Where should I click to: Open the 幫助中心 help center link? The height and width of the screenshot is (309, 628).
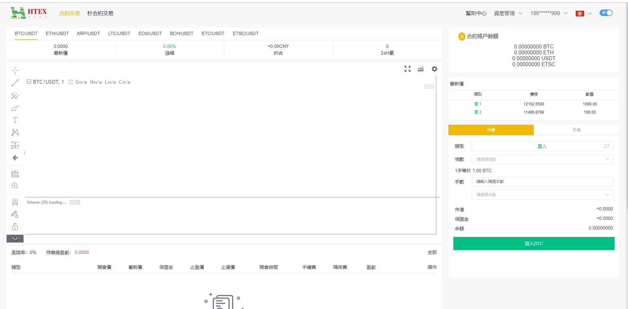click(x=476, y=13)
